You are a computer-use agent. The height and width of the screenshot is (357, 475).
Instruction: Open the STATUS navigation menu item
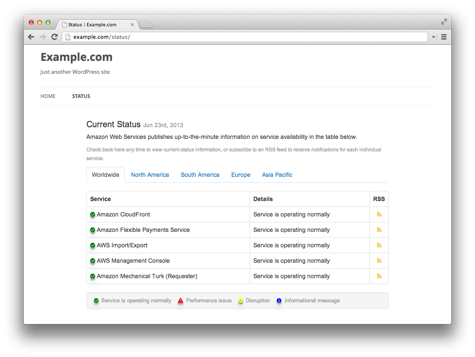click(x=81, y=96)
